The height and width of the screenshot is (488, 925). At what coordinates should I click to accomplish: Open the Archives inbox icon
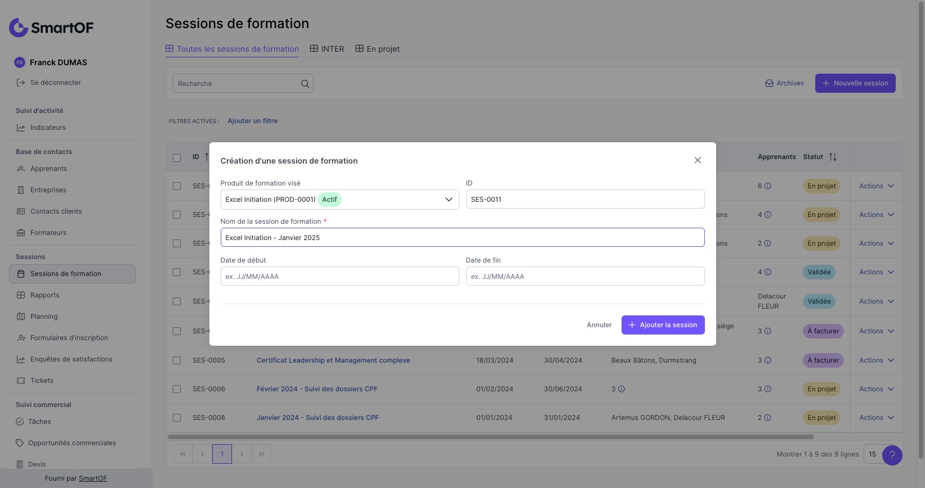(769, 83)
